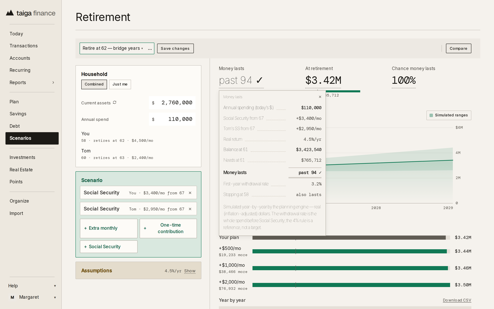Click the Save changes button

[x=175, y=48]
